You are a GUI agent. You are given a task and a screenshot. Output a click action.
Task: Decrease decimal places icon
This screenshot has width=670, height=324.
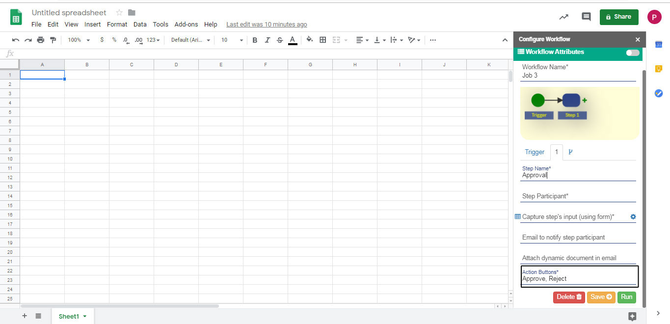coord(126,40)
